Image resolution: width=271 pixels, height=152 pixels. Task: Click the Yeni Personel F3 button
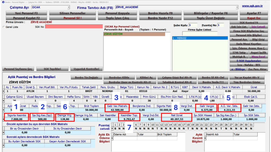(x=26, y=13)
